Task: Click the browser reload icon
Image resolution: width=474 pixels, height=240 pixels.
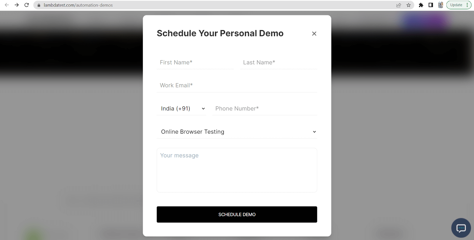Action: 27,5
